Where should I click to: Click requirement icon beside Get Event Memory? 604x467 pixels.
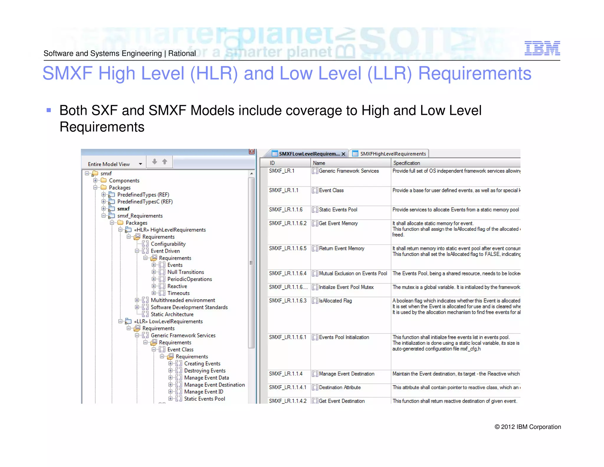click(315, 223)
